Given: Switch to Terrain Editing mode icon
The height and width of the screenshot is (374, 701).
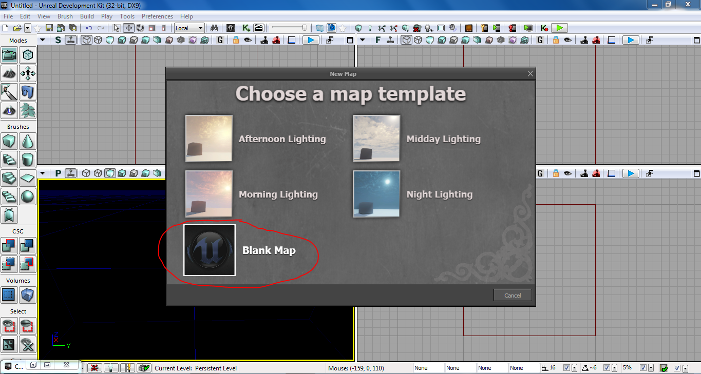Looking at the screenshot, I should (x=10, y=73).
